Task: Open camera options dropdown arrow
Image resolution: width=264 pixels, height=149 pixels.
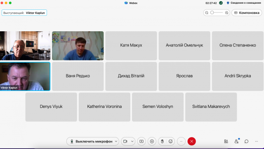Action: tap(132, 142)
